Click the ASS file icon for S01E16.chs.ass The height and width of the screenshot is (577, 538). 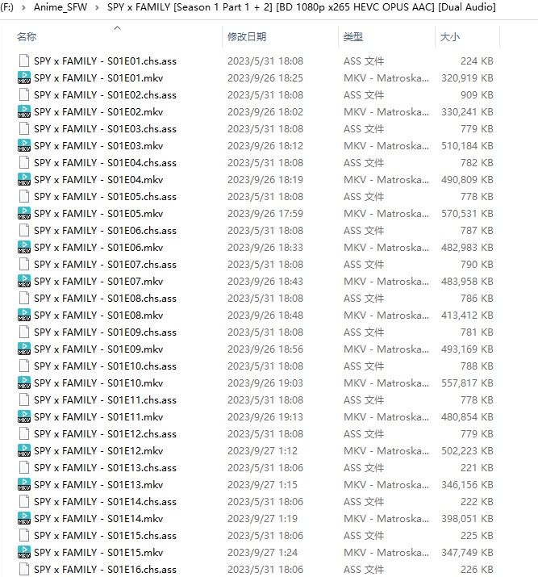pos(23,570)
